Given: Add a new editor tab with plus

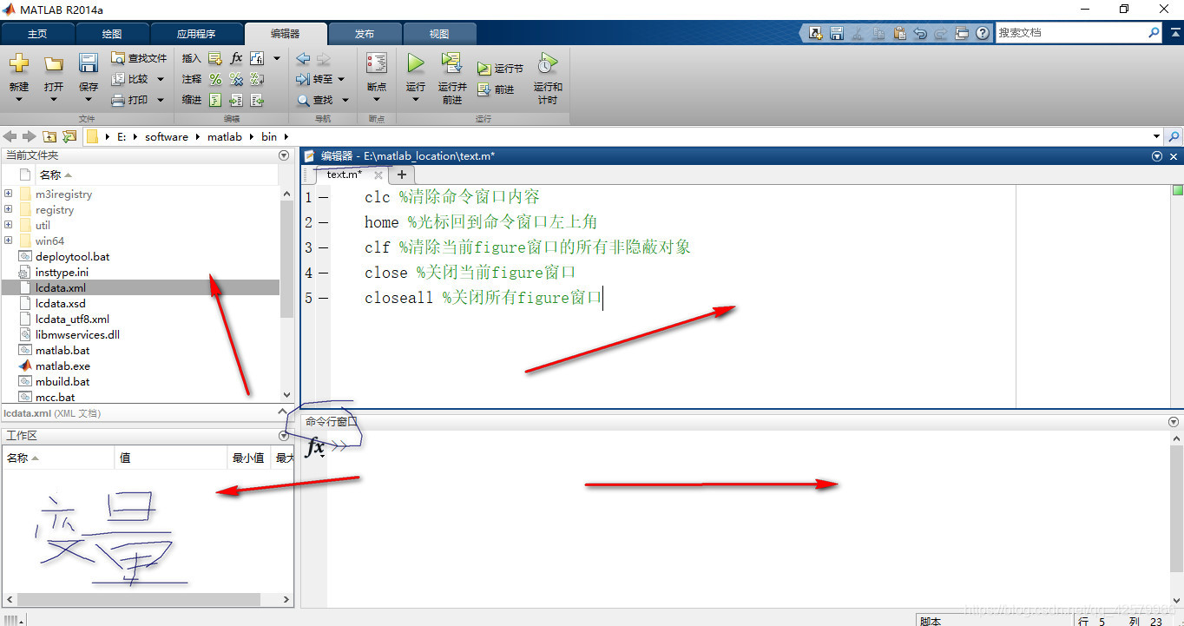Looking at the screenshot, I should pos(401,175).
